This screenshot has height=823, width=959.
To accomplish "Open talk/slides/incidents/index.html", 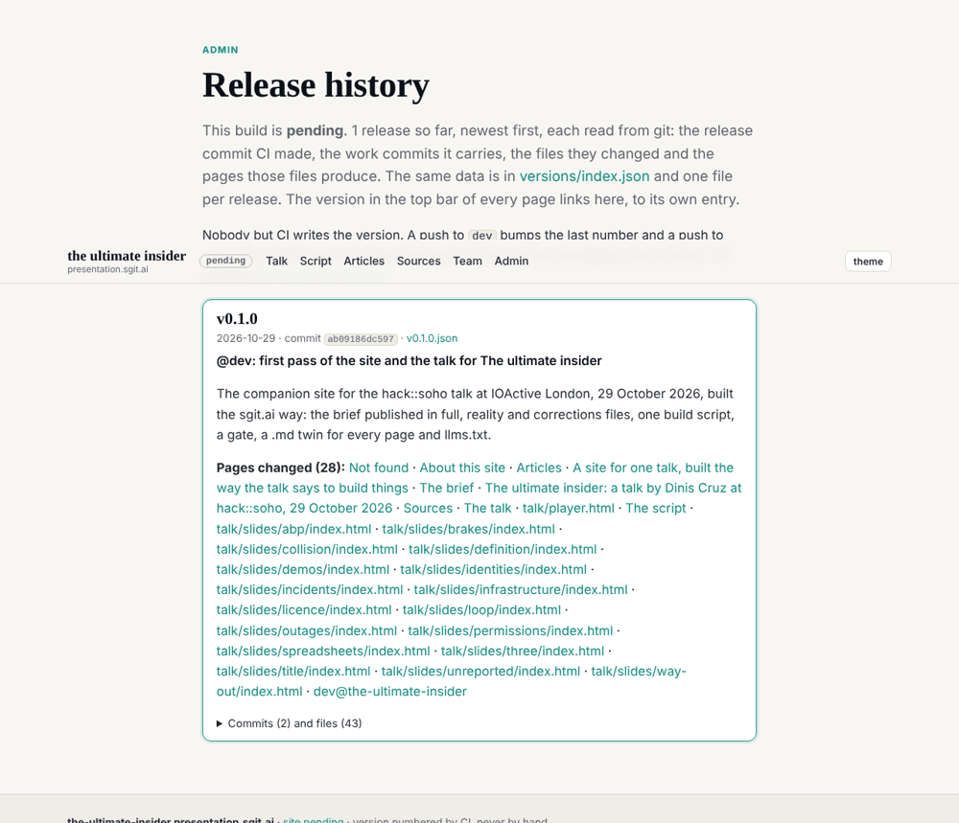I will pyautogui.click(x=310, y=589).
